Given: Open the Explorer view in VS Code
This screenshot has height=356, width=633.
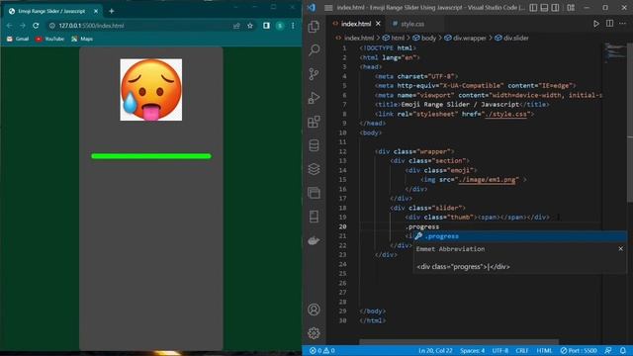Looking at the screenshot, I should tap(315, 27).
